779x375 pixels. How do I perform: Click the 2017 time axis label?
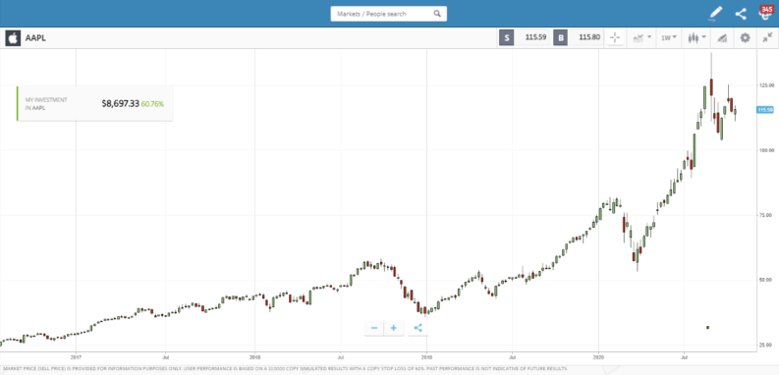(76, 356)
